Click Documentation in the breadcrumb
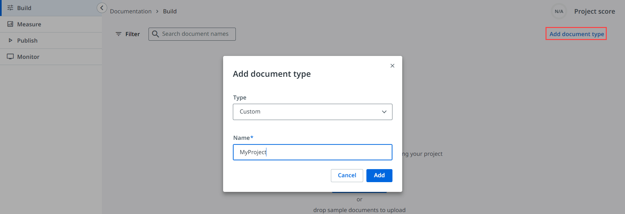This screenshot has width=625, height=214. (131, 11)
